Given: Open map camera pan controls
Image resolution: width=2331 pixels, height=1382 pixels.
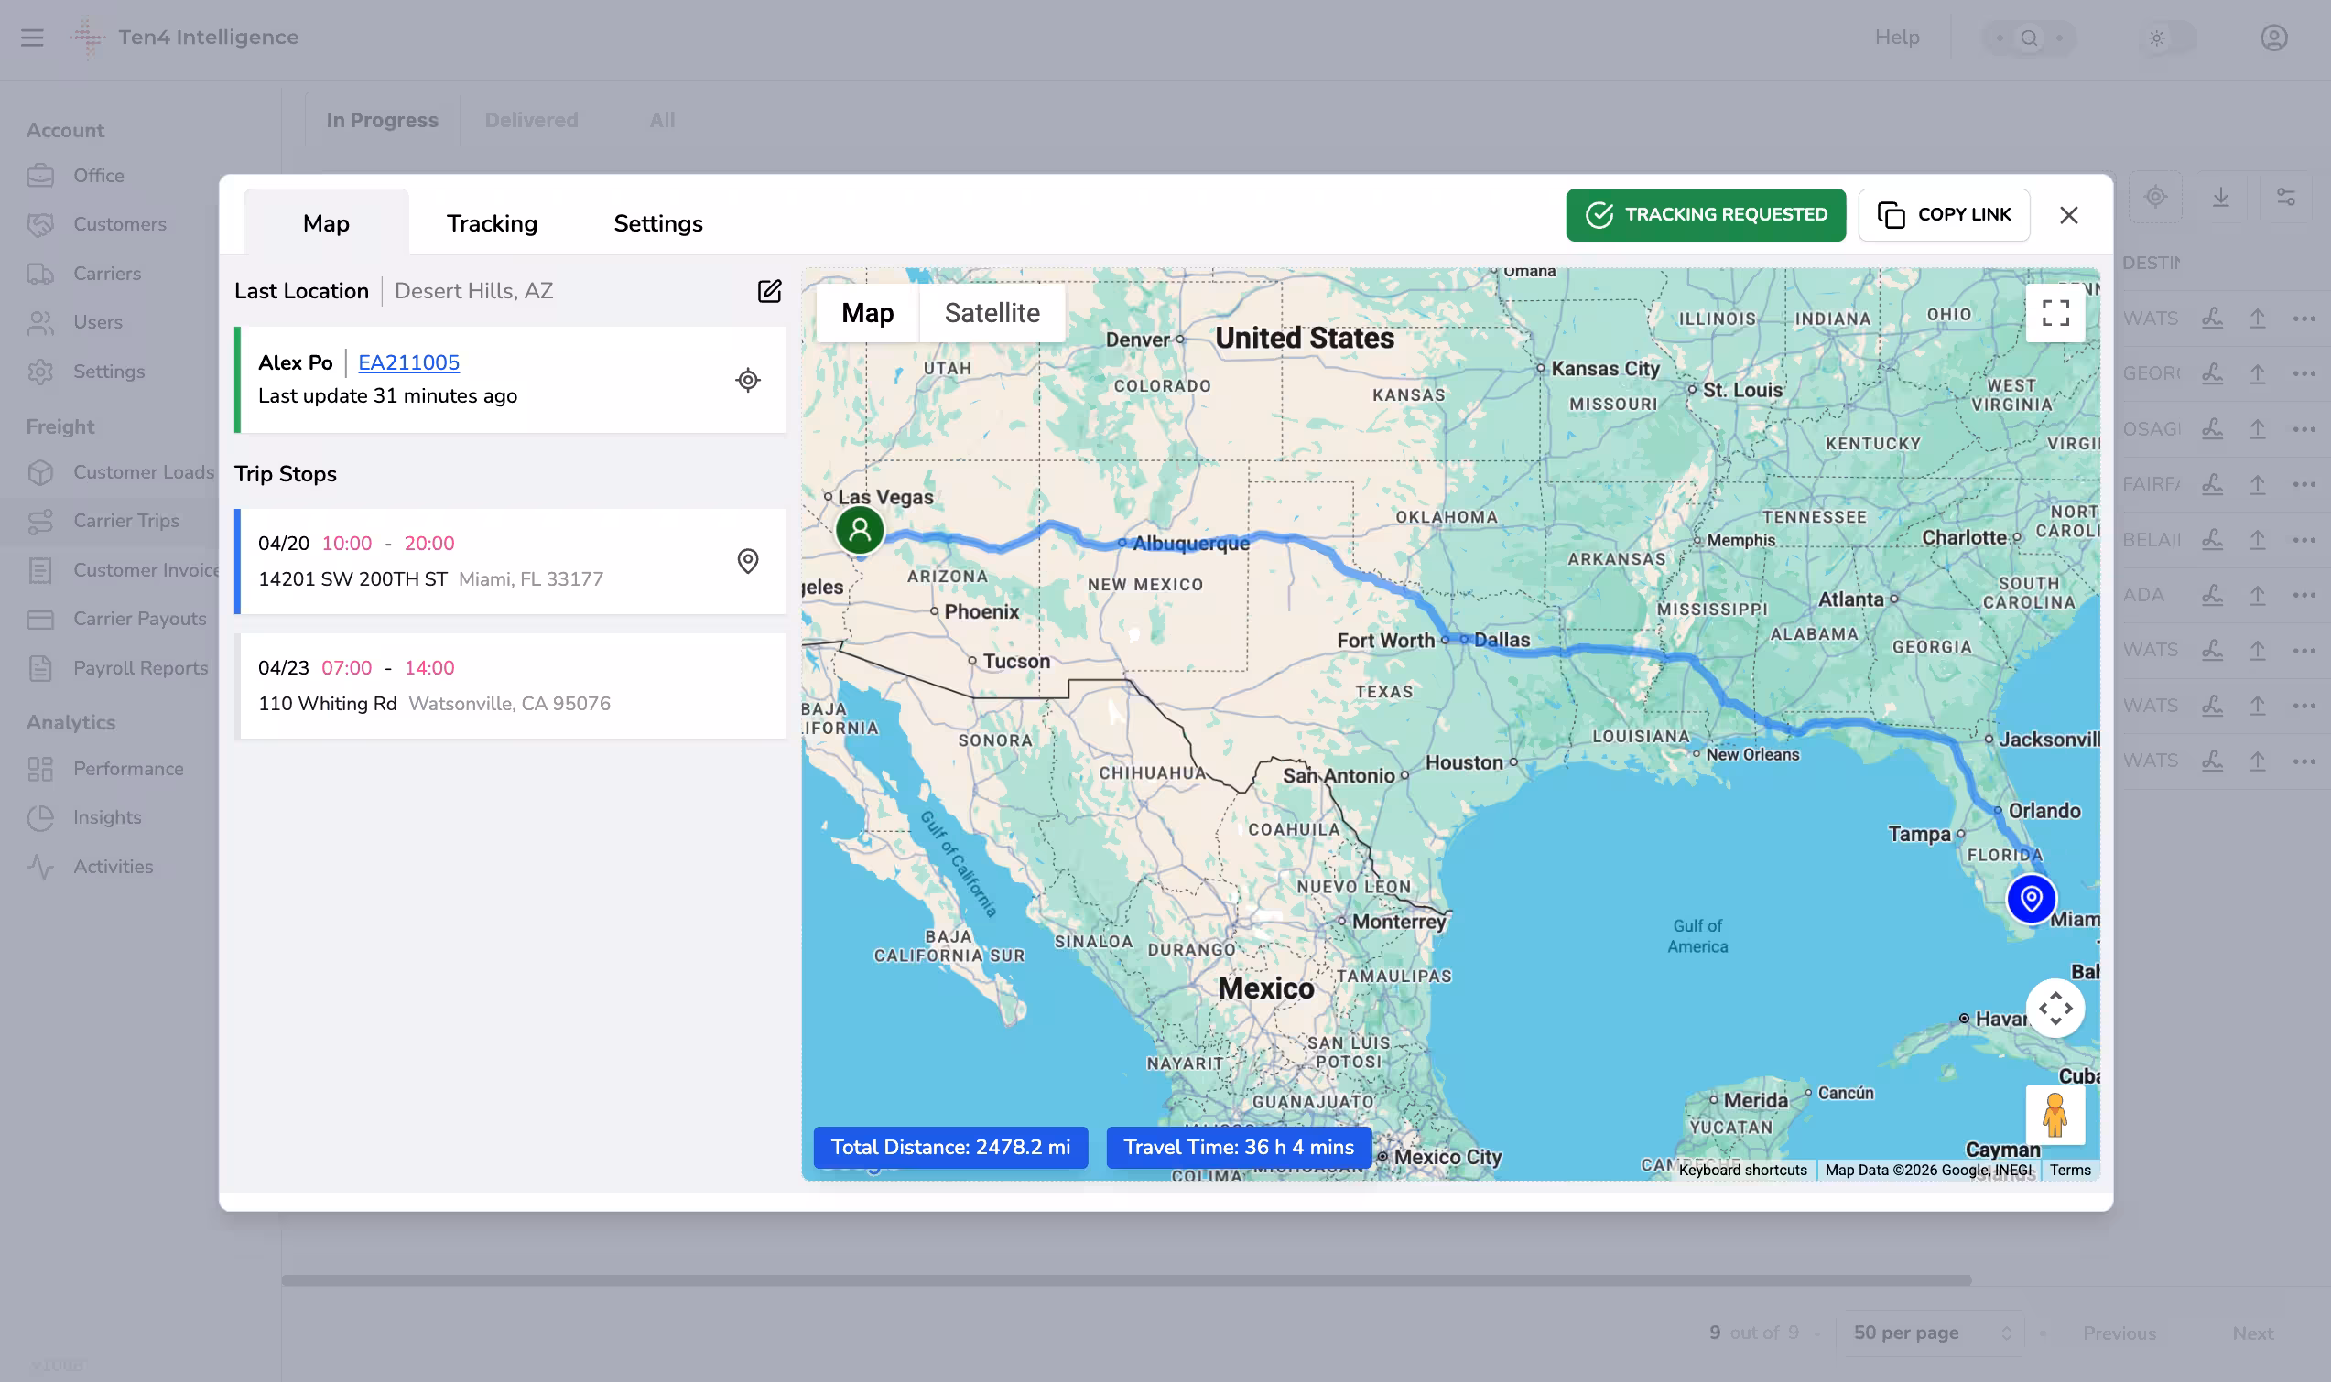Looking at the screenshot, I should pyautogui.click(x=2055, y=1008).
